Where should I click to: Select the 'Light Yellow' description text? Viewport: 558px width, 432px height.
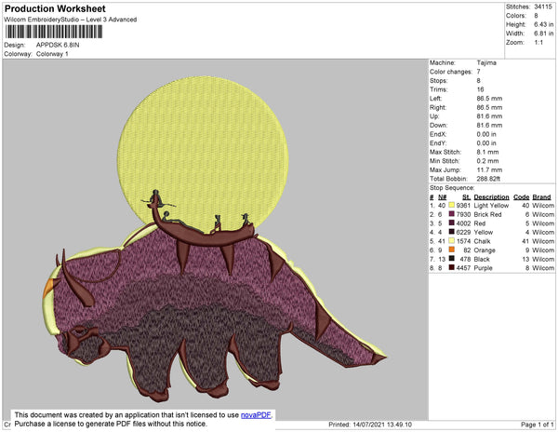point(491,206)
